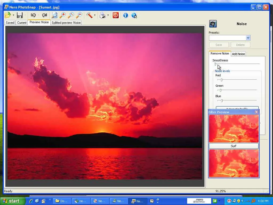Zoom out with the minus magnifier
Viewport: 273px width, 205px height.
coord(79,15)
